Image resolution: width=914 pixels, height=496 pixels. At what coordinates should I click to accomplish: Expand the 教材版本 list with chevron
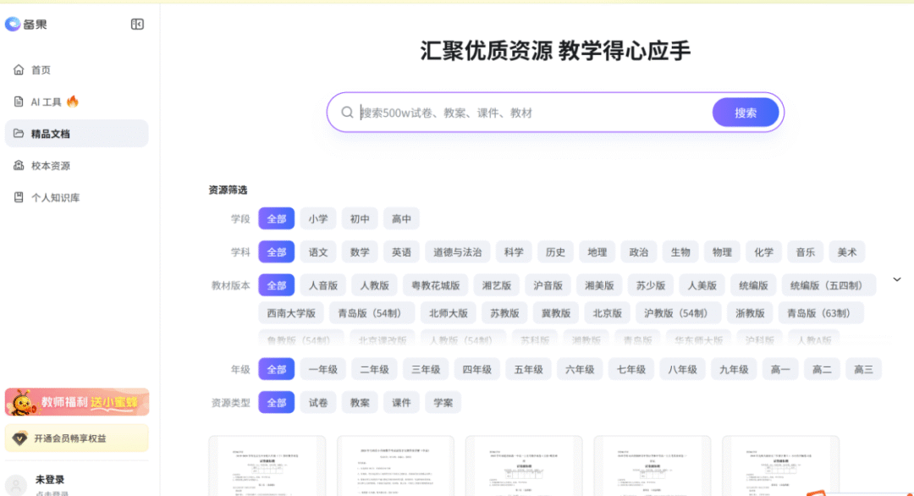pyautogui.click(x=897, y=280)
